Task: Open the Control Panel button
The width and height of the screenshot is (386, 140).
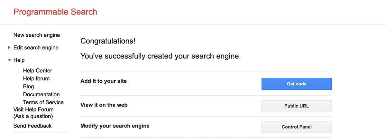Action: point(297,127)
